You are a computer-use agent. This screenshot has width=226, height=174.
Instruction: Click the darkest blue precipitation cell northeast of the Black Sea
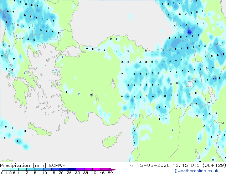189,32
